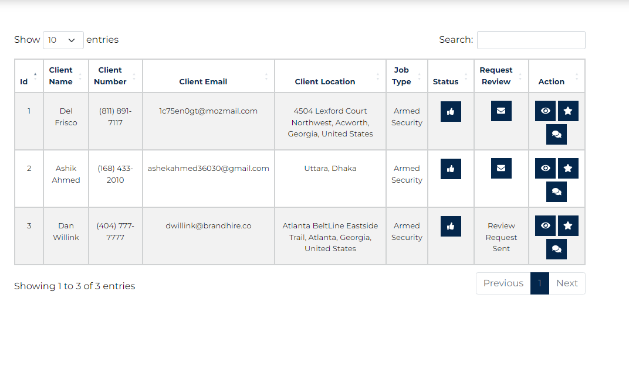Focus the Search input field
Screen dimensions: 629x380
coord(530,40)
